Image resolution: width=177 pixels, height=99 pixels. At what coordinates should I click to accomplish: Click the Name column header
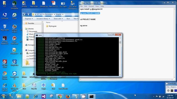(x=48, y=22)
